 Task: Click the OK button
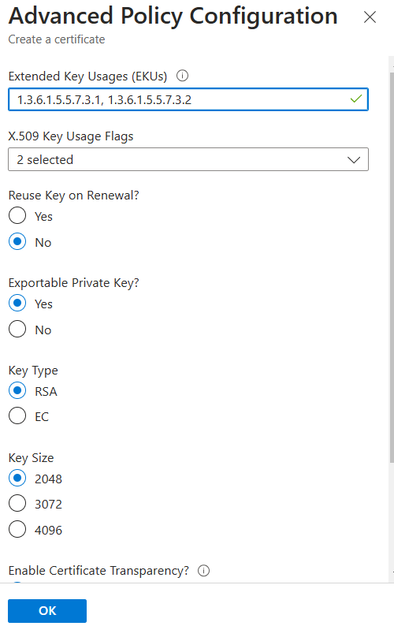tap(47, 611)
